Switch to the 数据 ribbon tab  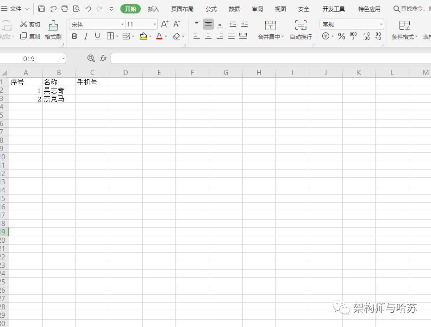click(234, 8)
